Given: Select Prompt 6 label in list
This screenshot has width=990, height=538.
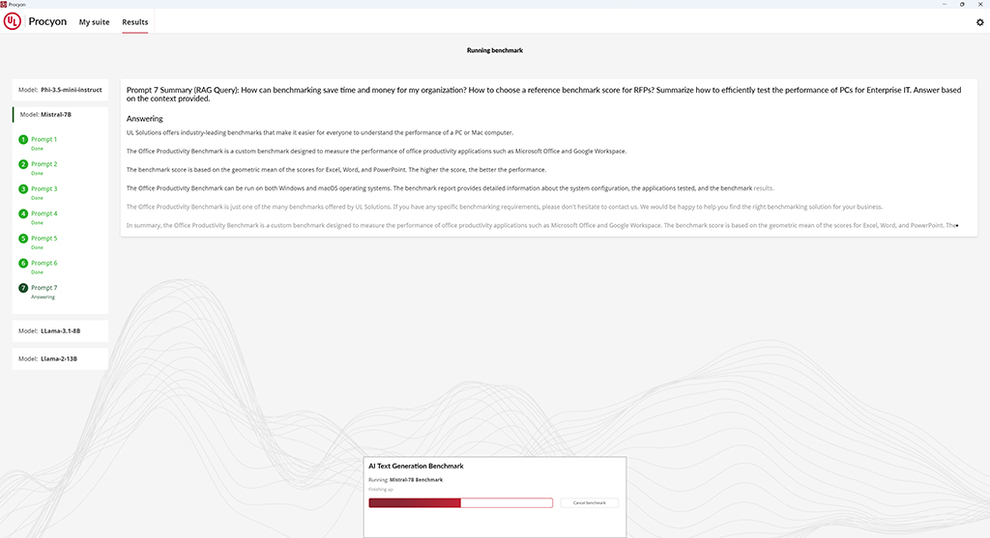Looking at the screenshot, I should [x=44, y=263].
